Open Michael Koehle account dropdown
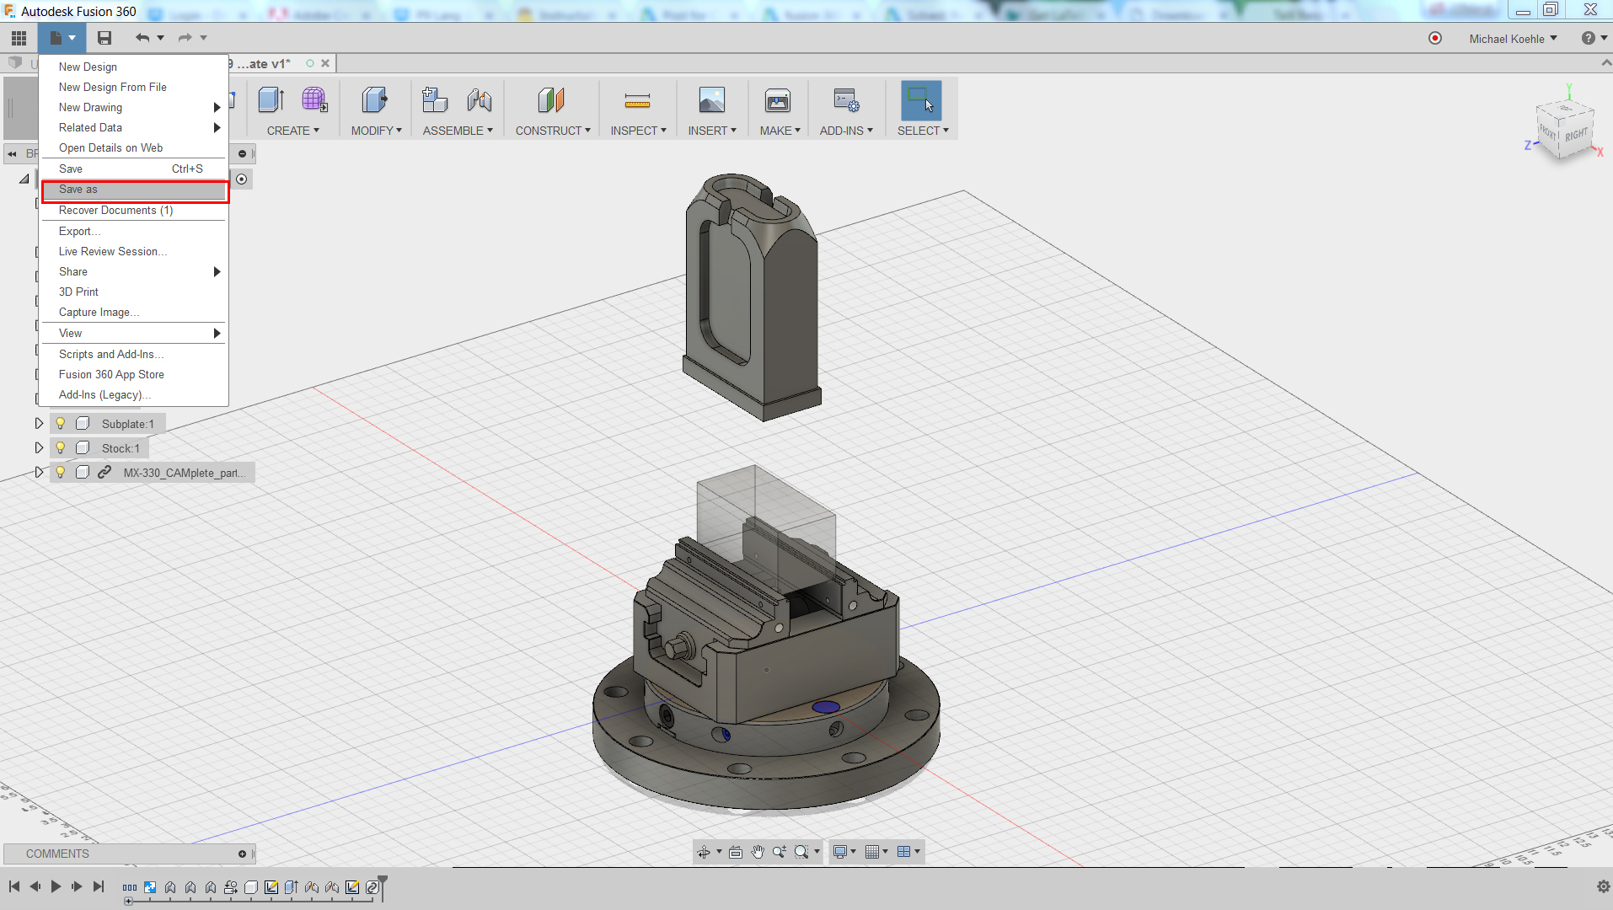Image resolution: width=1613 pixels, height=910 pixels. (1513, 39)
